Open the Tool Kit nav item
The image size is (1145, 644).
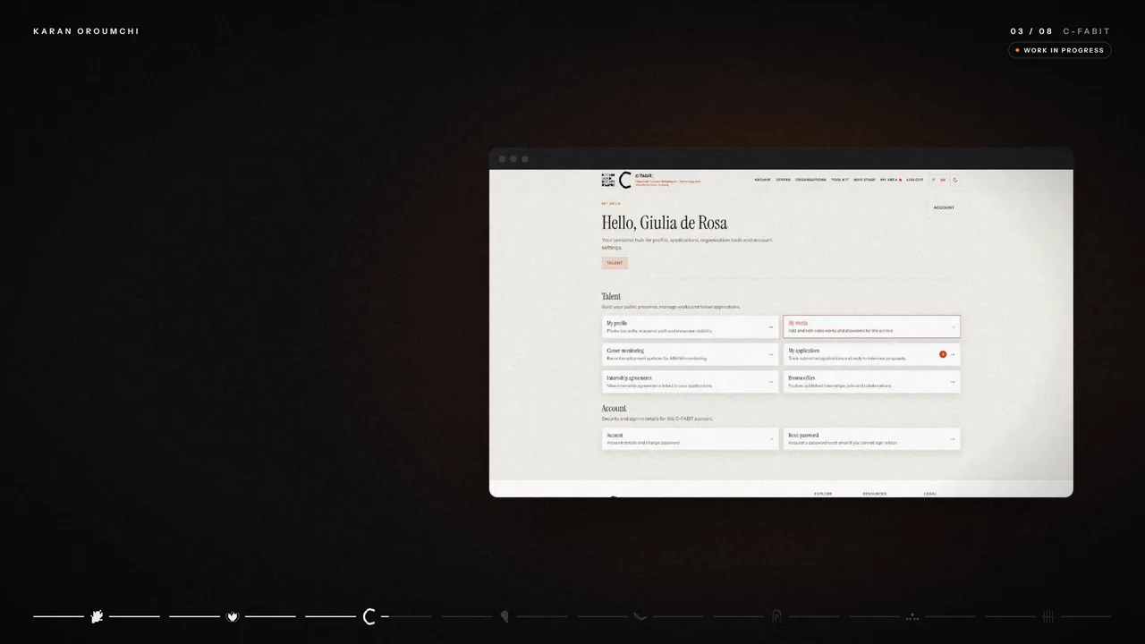[840, 180]
